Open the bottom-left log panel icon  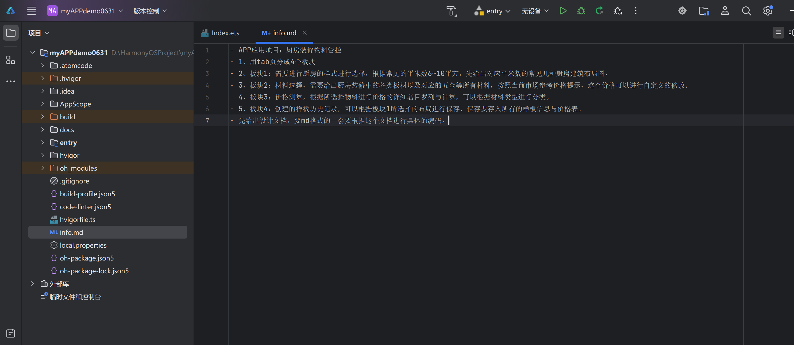pyautogui.click(x=11, y=333)
